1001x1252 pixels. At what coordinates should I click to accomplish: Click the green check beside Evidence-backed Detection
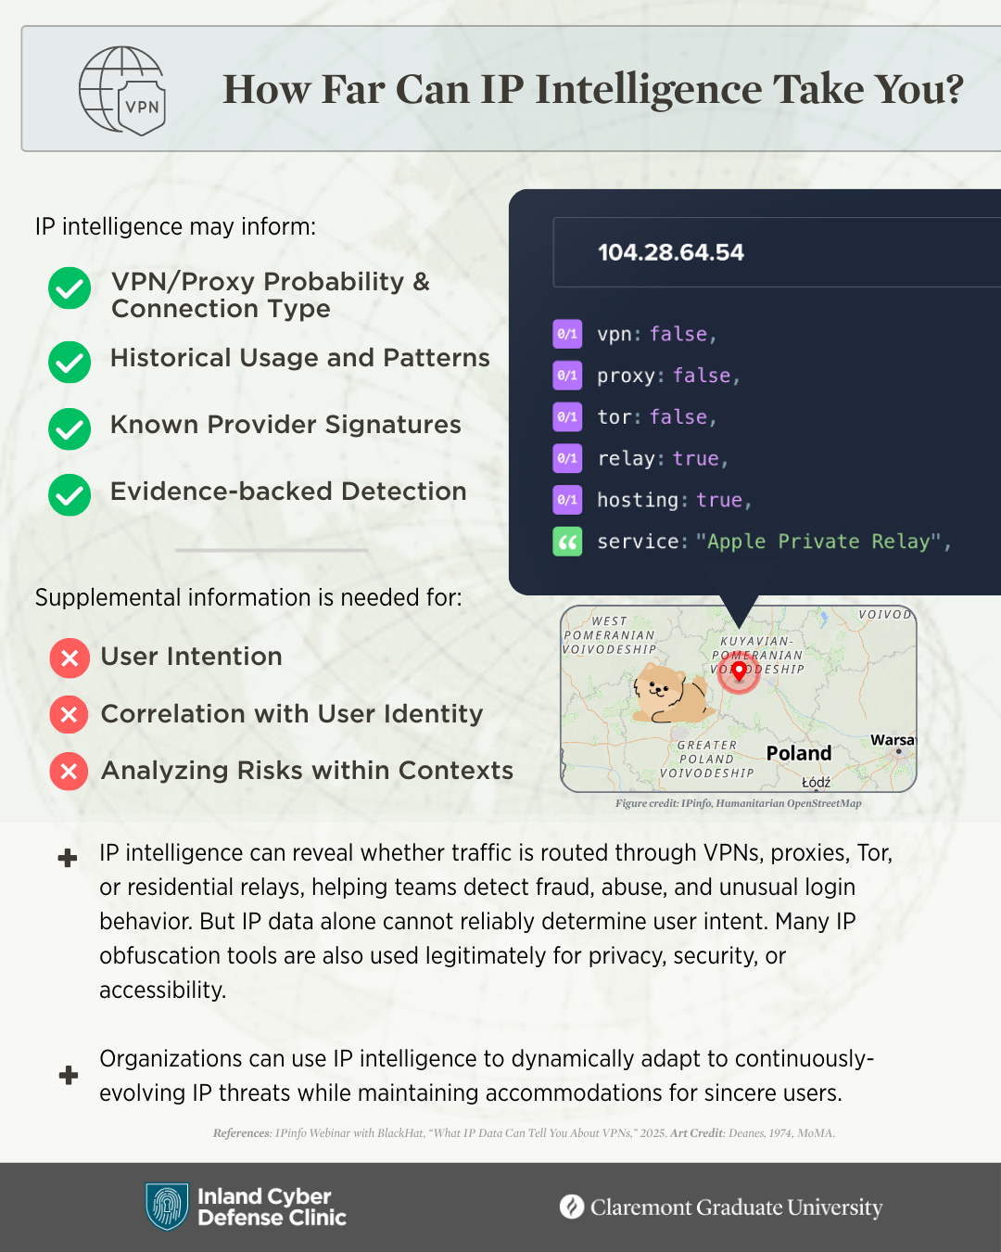point(70,494)
